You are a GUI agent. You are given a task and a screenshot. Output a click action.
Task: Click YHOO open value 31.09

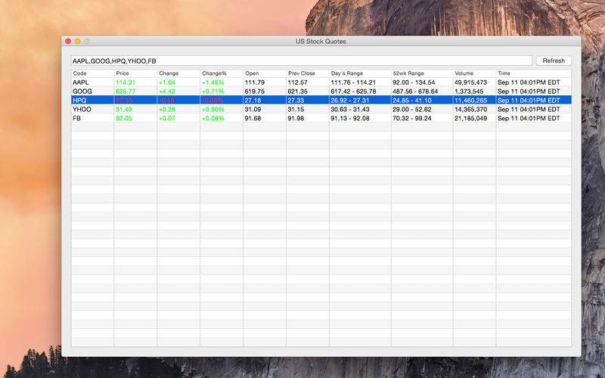[253, 109]
